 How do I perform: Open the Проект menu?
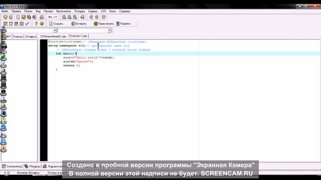[x=48, y=11]
